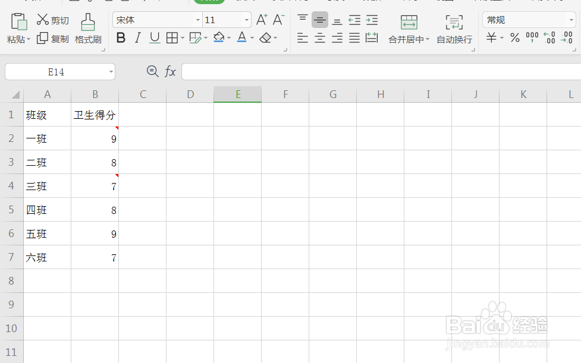The width and height of the screenshot is (581, 363).
Task: Apply cell borders icon
Action: click(x=172, y=38)
